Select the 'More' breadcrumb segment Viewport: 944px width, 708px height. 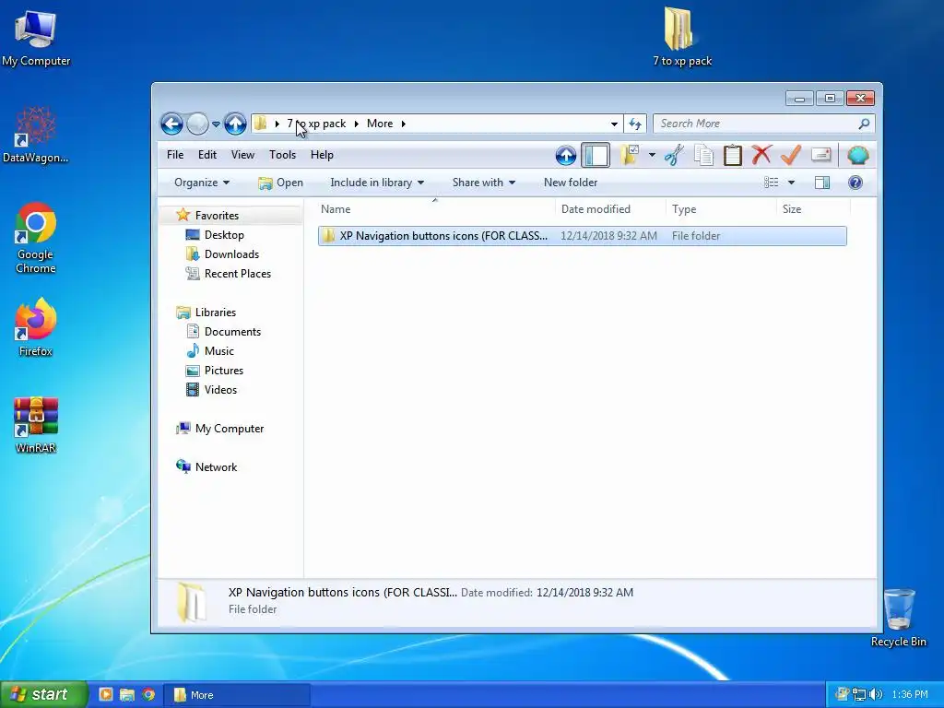click(x=380, y=124)
